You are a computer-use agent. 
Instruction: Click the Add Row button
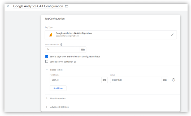pos(58,88)
